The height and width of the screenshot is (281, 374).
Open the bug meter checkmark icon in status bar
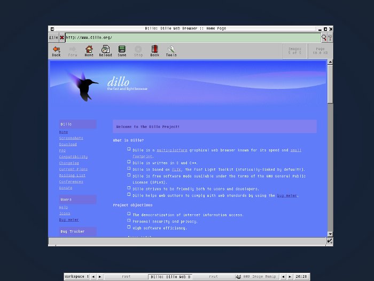tap(330, 241)
